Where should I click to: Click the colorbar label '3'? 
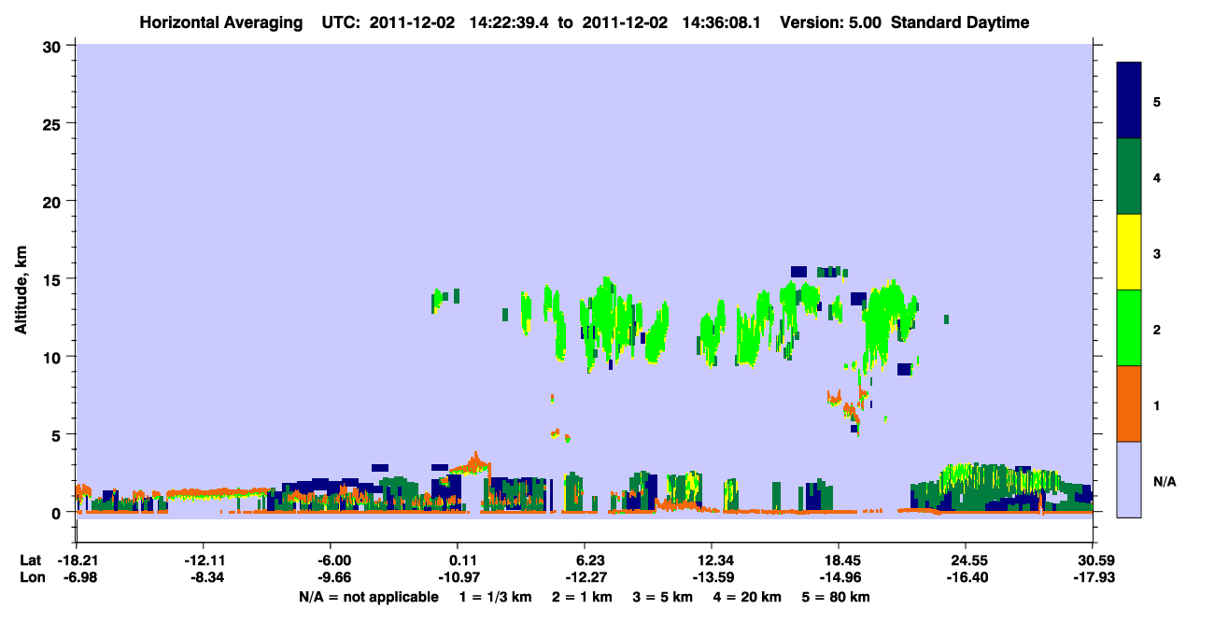coord(1157,254)
